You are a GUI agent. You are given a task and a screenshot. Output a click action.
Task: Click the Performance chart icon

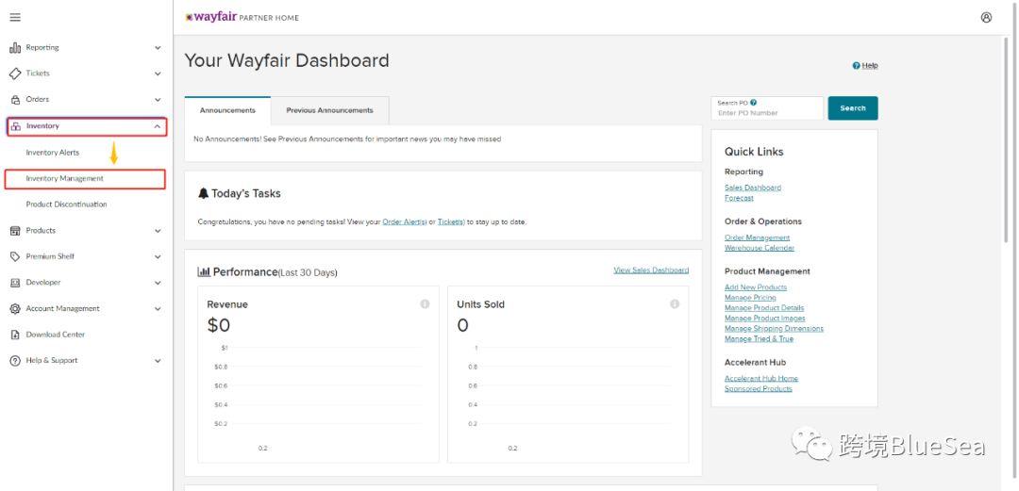pyautogui.click(x=204, y=271)
